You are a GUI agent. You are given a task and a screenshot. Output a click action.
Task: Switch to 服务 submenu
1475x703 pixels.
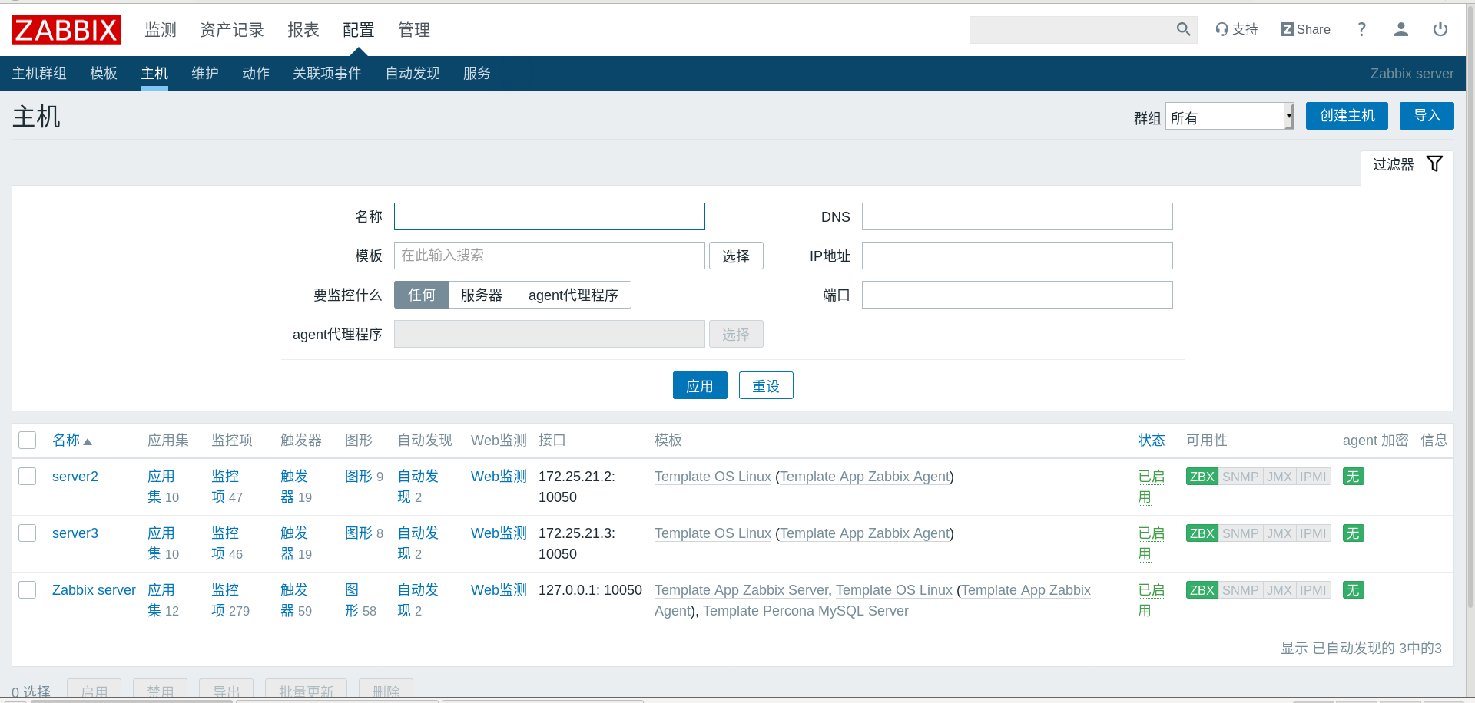coord(477,73)
